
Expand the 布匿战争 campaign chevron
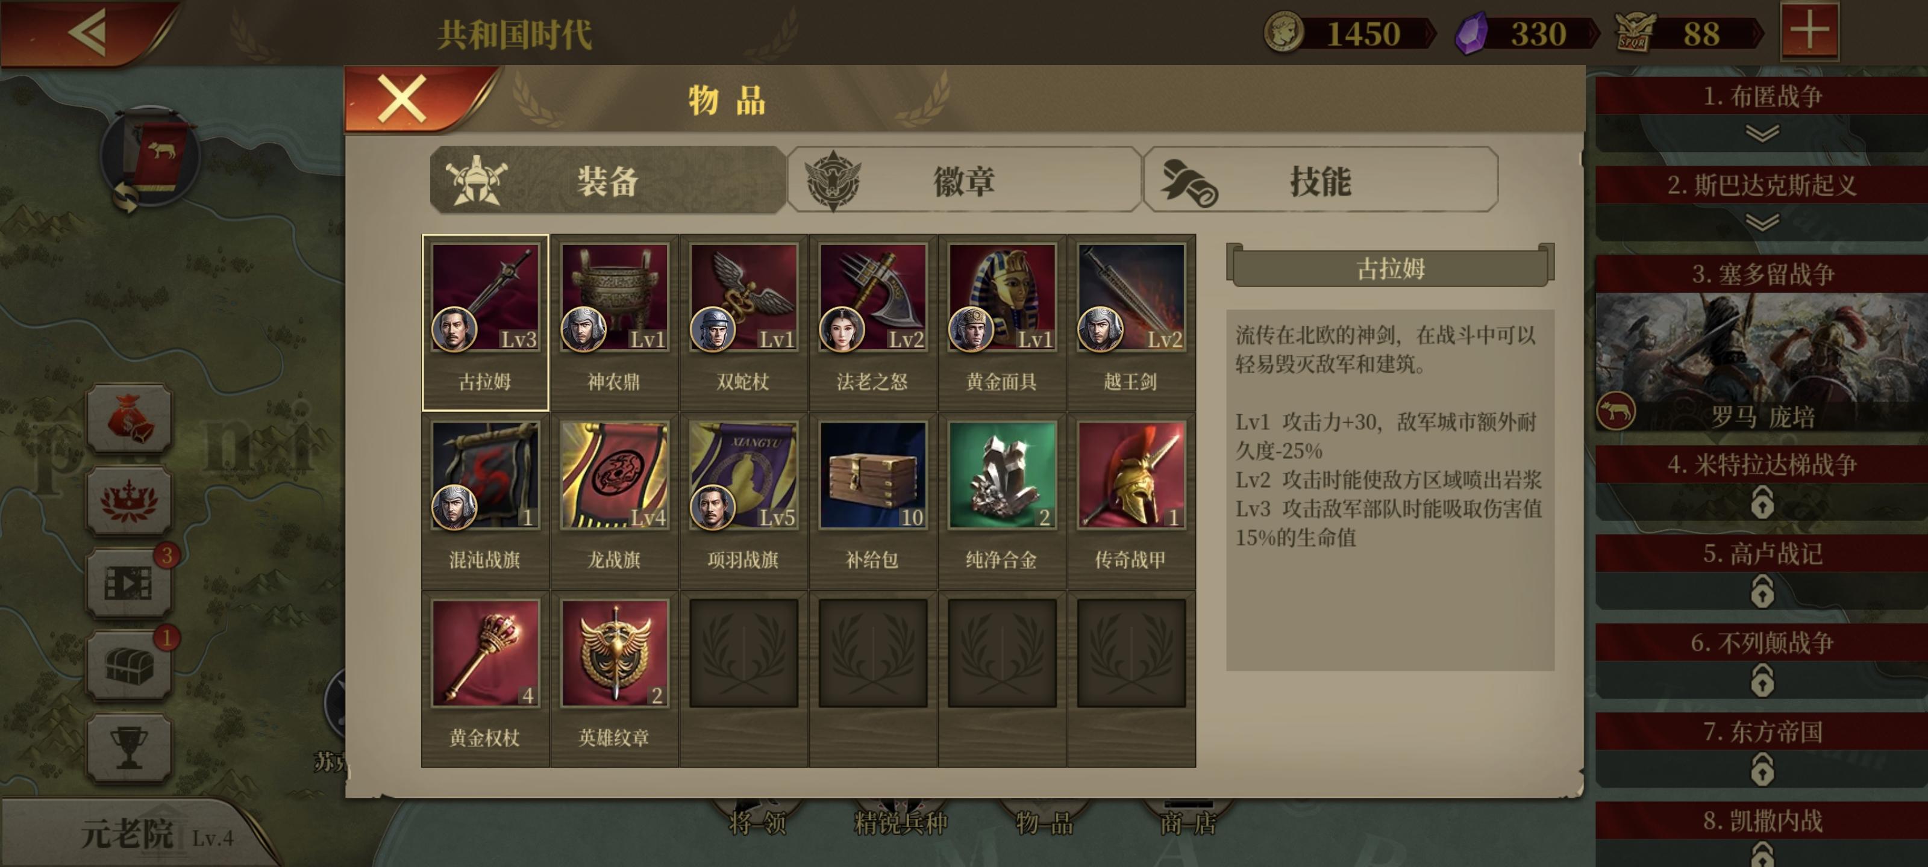coord(1761,133)
